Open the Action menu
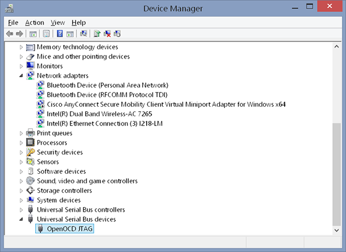The height and width of the screenshot is (252, 346). pos(35,22)
